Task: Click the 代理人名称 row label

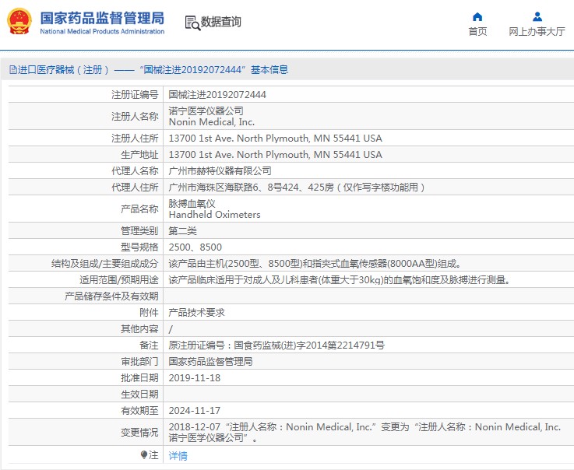Action: 135,171
